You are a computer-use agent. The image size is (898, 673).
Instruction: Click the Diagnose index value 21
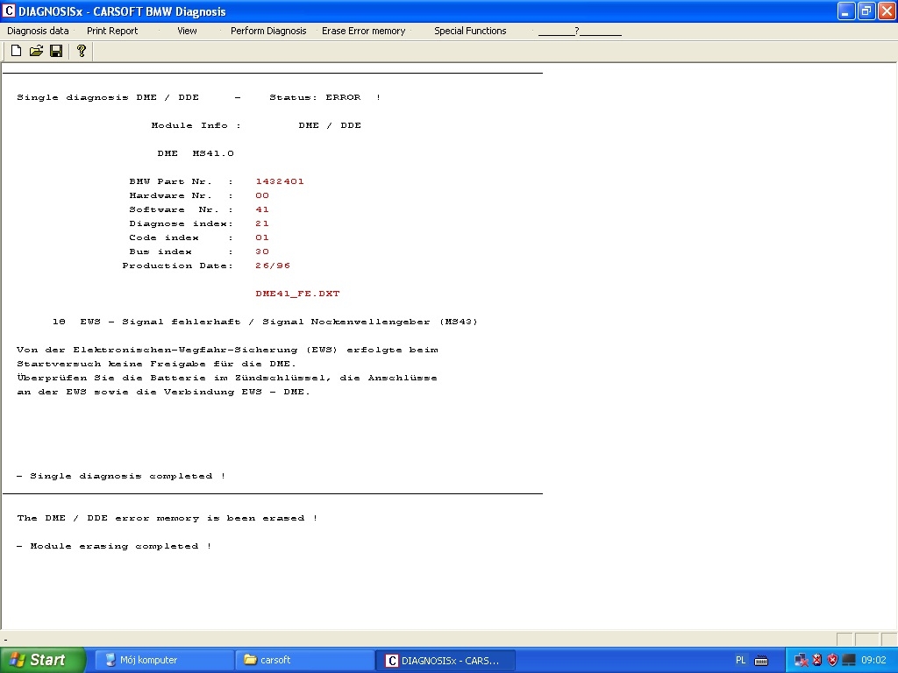(262, 223)
